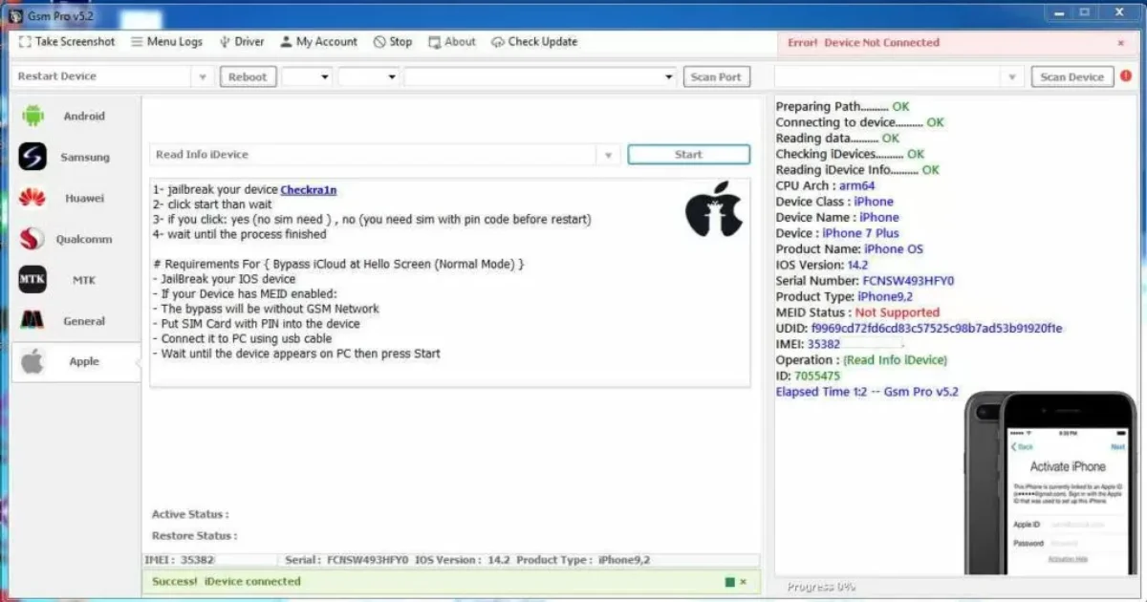1147x602 pixels.
Task: Click the Scan Port button
Action: click(x=716, y=76)
